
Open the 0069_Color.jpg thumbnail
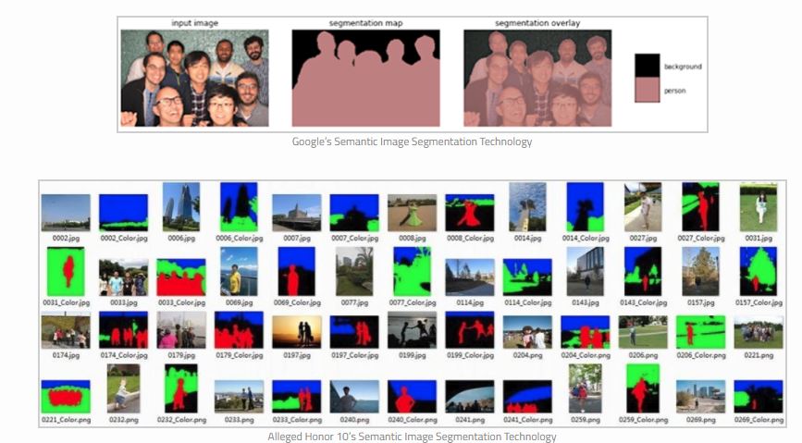297,272
